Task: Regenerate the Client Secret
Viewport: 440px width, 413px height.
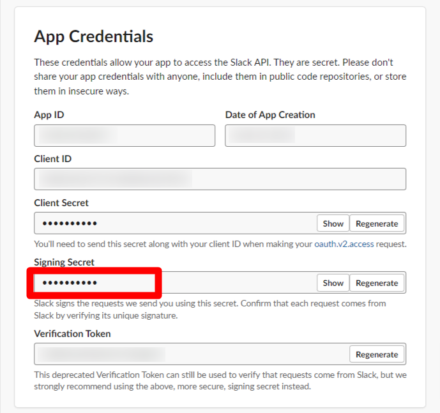Action: pyautogui.click(x=377, y=223)
